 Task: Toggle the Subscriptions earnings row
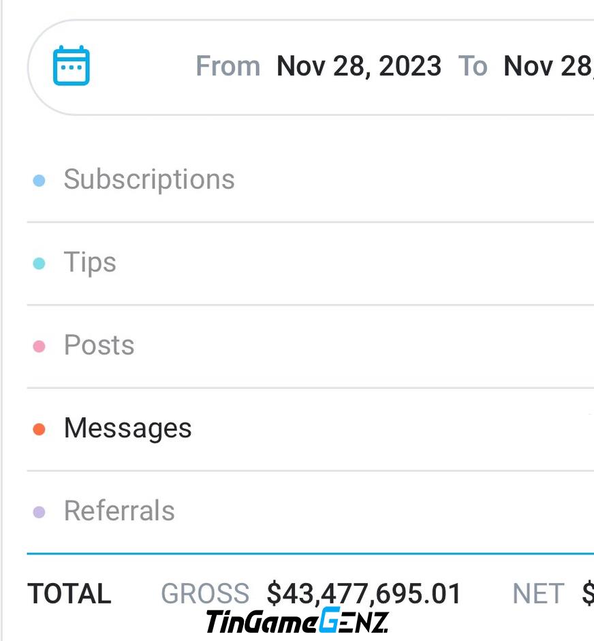tap(310, 180)
